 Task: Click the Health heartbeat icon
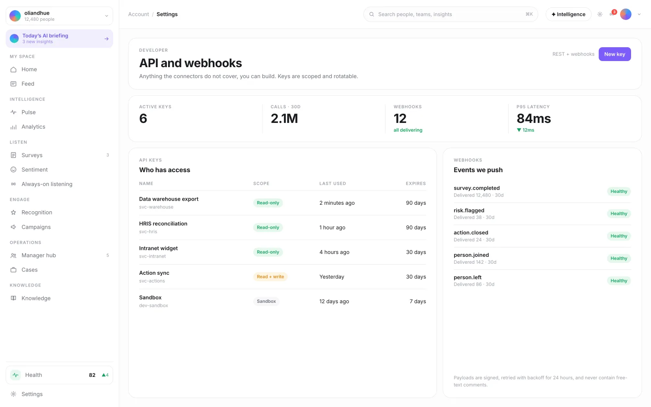pyautogui.click(x=15, y=375)
